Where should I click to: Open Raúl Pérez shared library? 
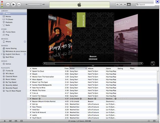pos(10,57)
